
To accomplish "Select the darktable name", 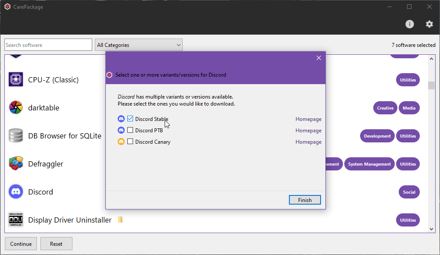I will [43, 108].
